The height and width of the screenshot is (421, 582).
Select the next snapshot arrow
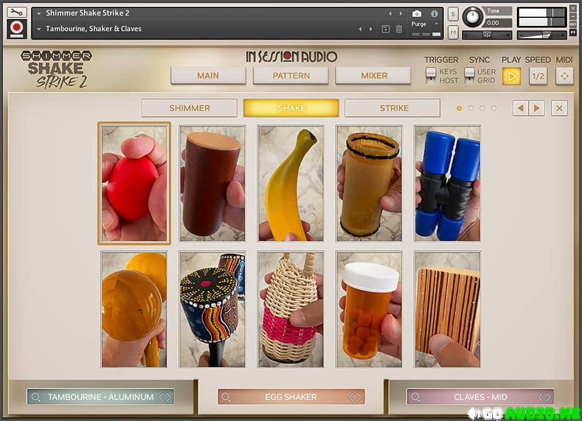(x=371, y=29)
